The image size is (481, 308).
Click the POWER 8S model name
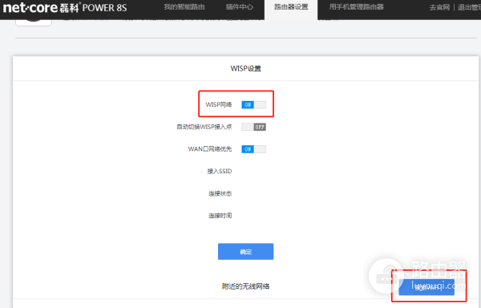coord(104,8)
